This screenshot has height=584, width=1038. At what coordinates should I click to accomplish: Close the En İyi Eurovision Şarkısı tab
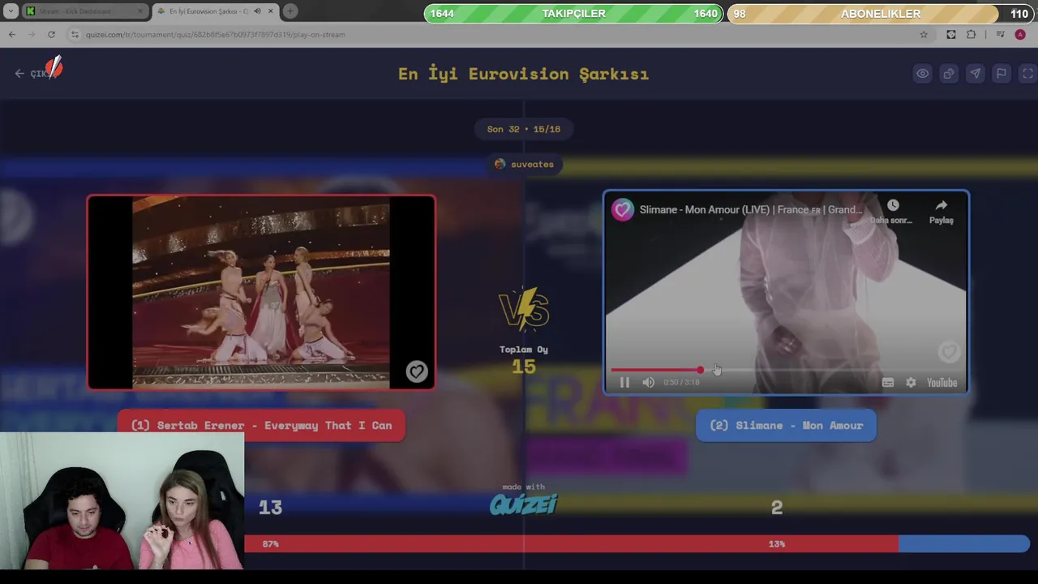pos(271,11)
